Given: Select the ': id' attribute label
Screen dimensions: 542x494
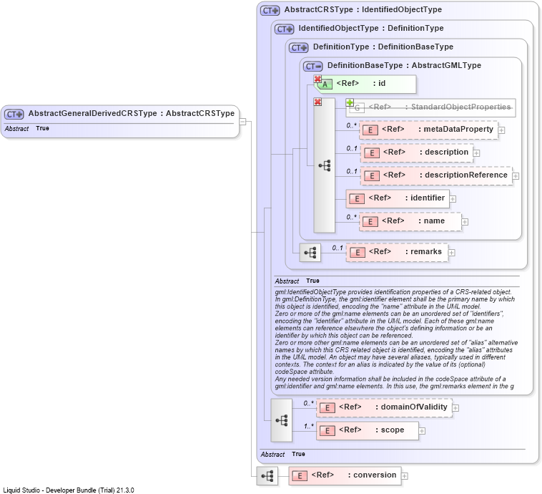Looking at the screenshot, I should (x=379, y=84).
